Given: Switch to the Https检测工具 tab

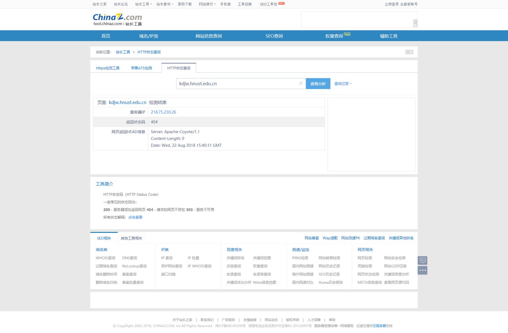Looking at the screenshot, I should point(108,68).
